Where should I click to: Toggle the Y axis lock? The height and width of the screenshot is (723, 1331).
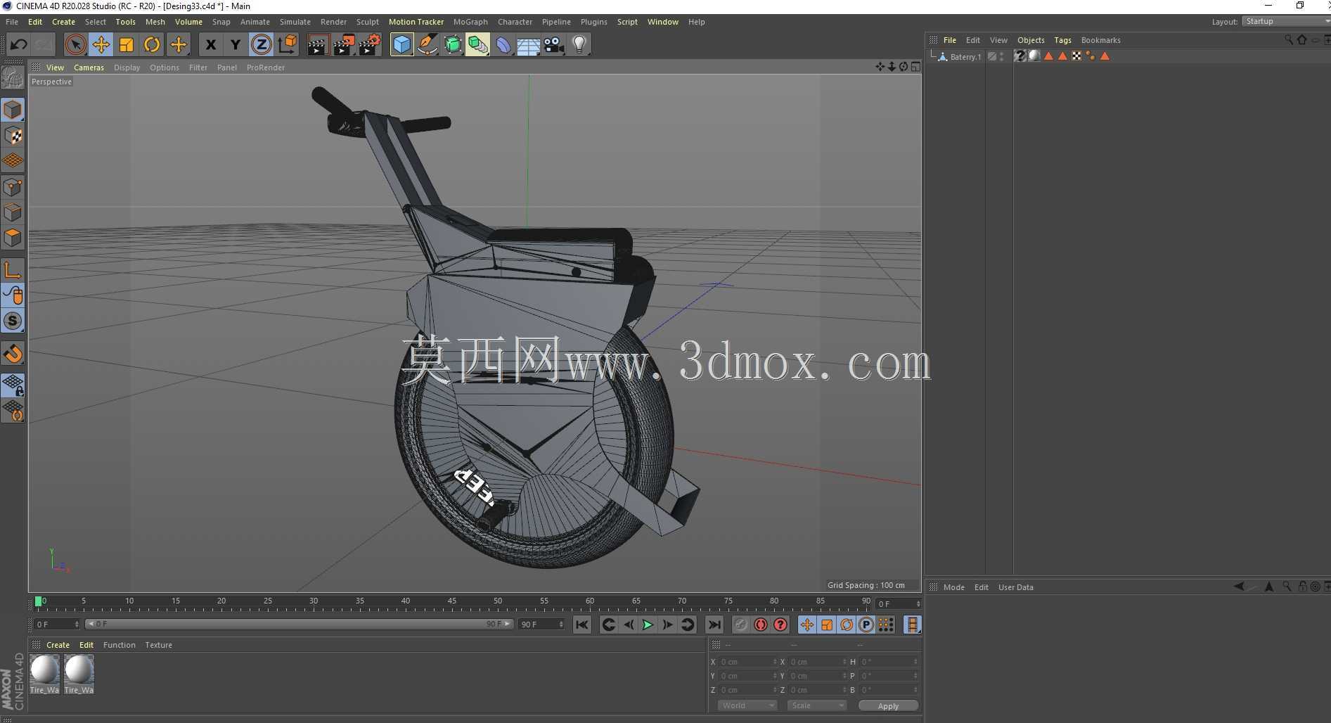[x=236, y=45]
